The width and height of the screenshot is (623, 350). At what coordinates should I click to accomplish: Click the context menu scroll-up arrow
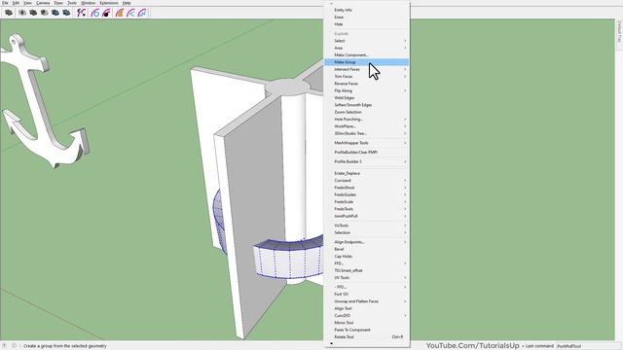[x=331, y=4]
